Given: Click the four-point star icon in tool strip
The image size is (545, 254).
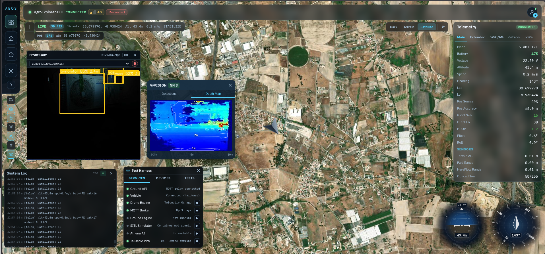Looking at the screenshot, I should [11, 145].
